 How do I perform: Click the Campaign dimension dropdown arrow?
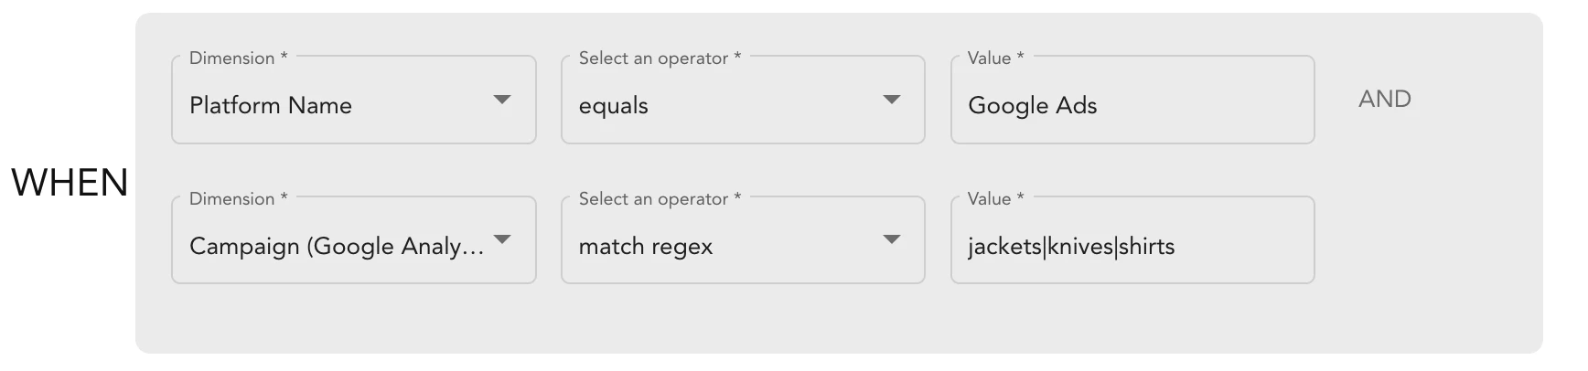pyautogui.click(x=501, y=239)
